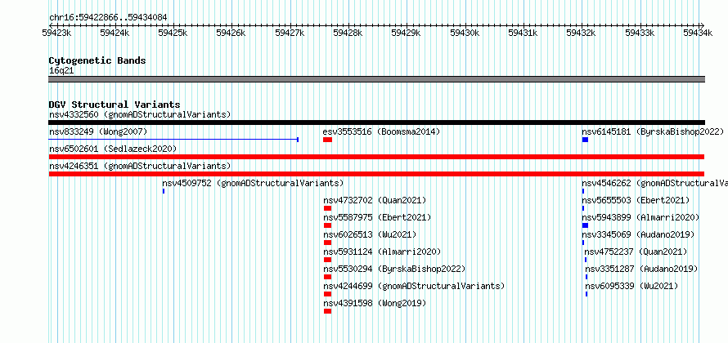Click blue mark under nsv5655503
This screenshot has height=343, width=728.
point(583,208)
